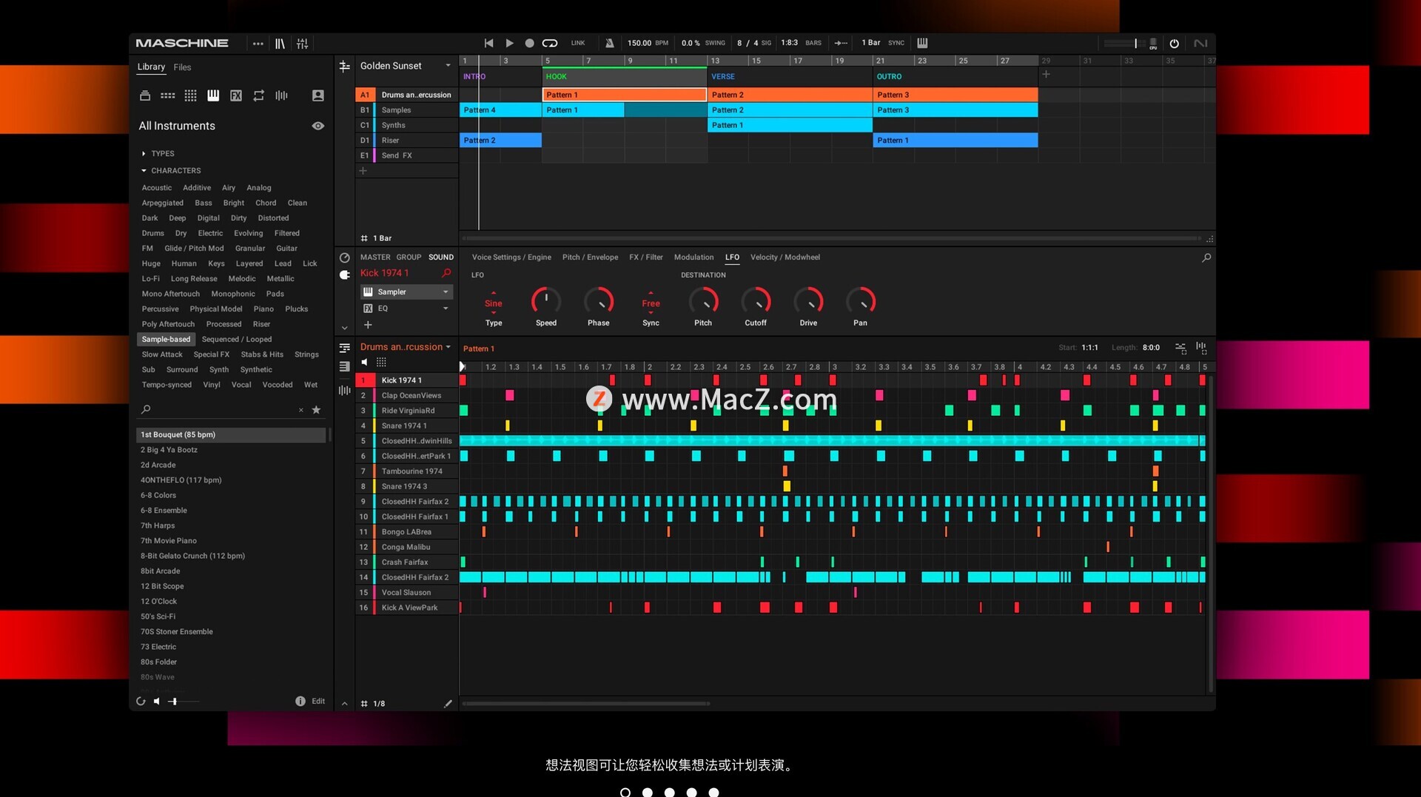Viewport: 1421px width, 797px height.
Task: Toggle the loop button in transport
Action: pyautogui.click(x=549, y=43)
